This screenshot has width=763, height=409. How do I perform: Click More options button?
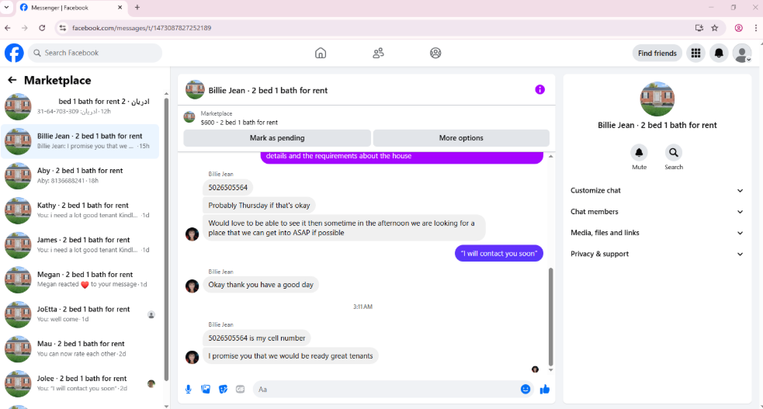461,138
